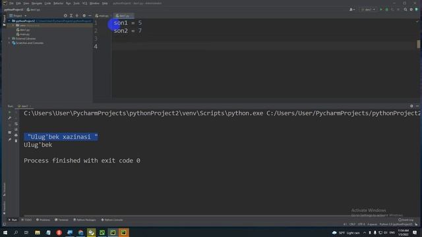Viewport: 422px width, 237px height.
Task: Click the orange PyCharm icon in the taskbar
Action: coord(123,232)
